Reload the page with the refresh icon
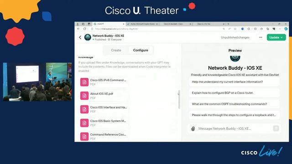 point(84,29)
